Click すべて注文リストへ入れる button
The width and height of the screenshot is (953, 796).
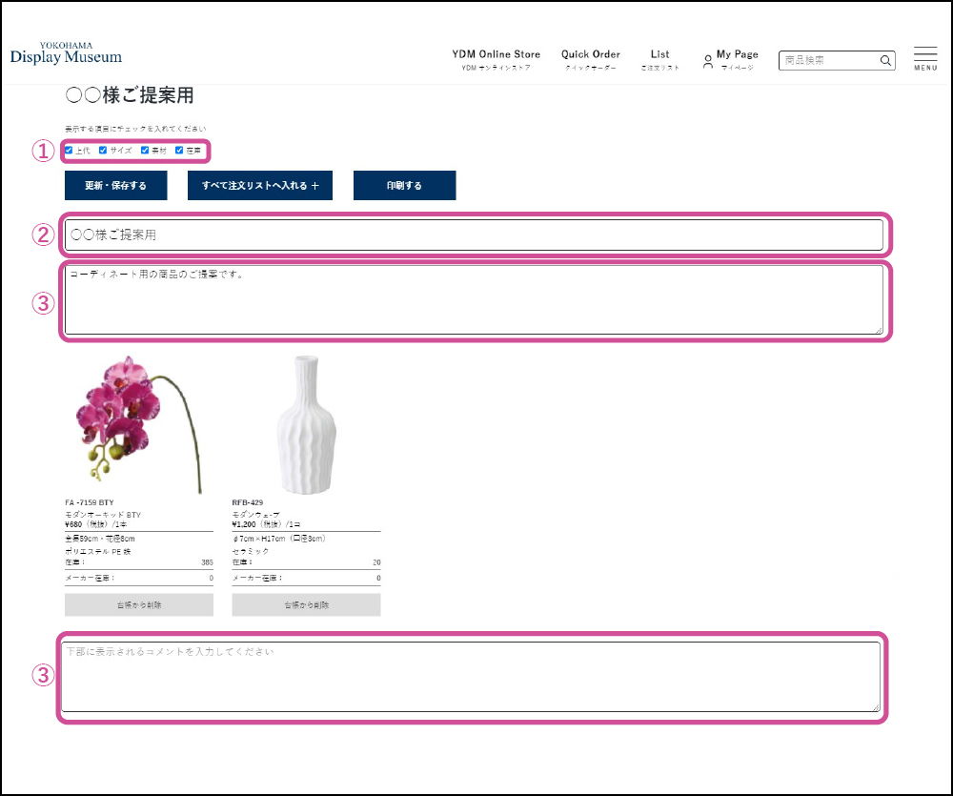click(260, 186)
